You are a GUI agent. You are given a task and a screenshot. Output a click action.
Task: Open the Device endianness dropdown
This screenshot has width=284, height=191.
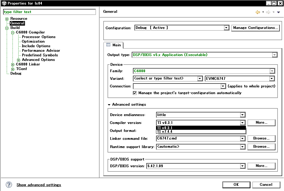click(x=243, y=115)
